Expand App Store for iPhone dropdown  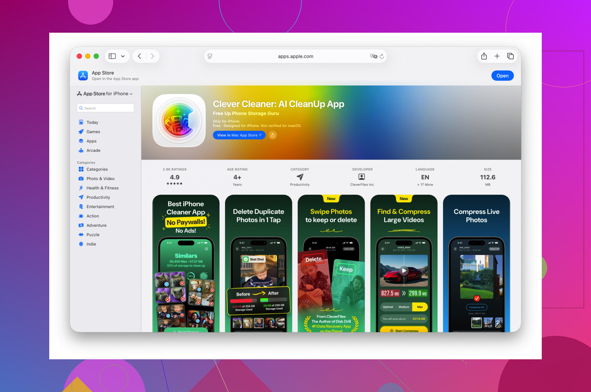(x=105, y=94)
